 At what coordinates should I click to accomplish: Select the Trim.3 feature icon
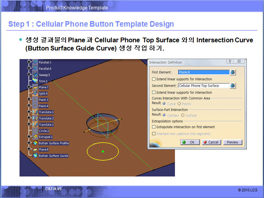point(35,81)
